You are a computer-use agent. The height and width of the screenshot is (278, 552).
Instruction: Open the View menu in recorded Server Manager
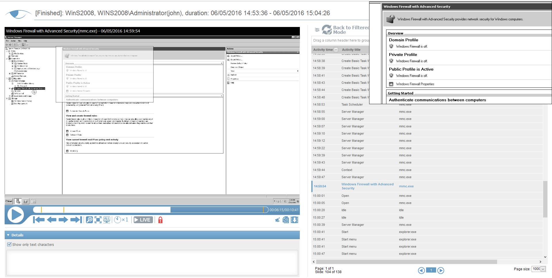coord(20,41)
